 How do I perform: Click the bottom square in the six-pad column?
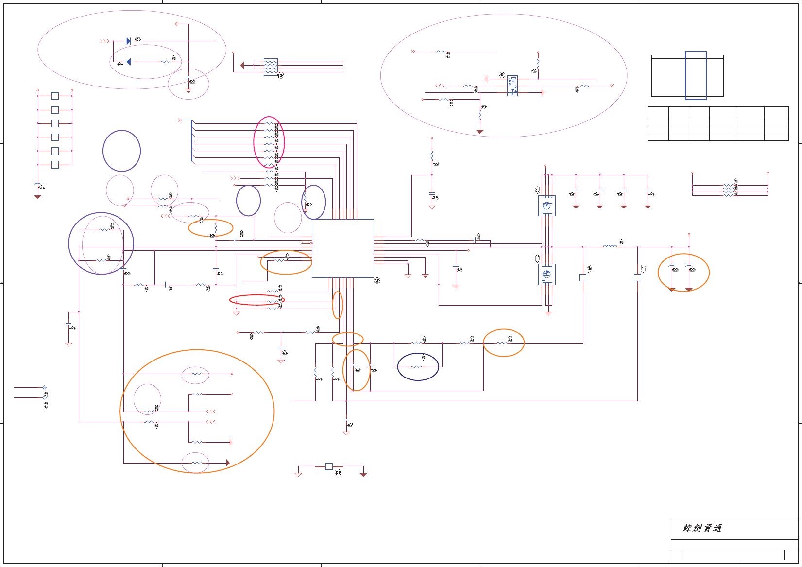point(55,165)
